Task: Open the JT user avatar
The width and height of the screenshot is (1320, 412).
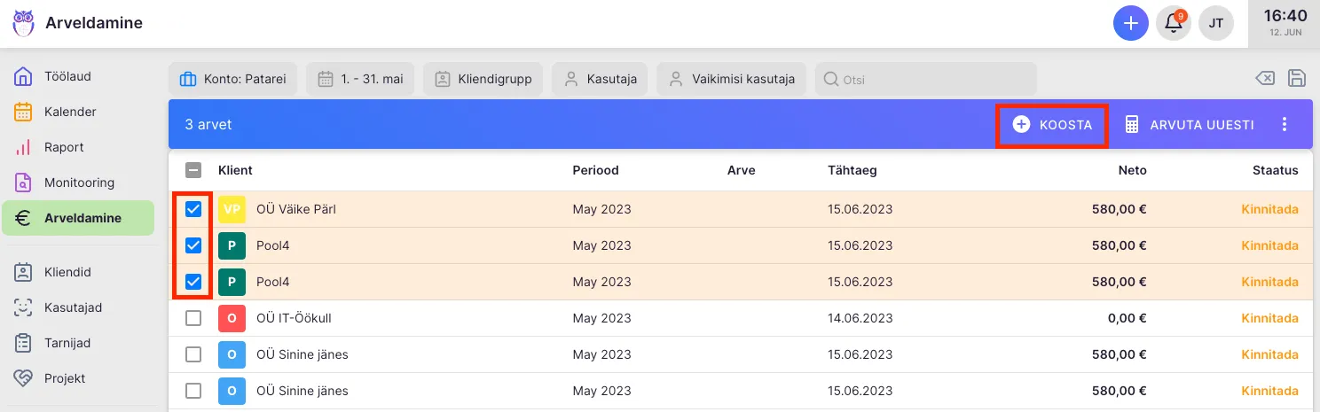Action: 1216,23
